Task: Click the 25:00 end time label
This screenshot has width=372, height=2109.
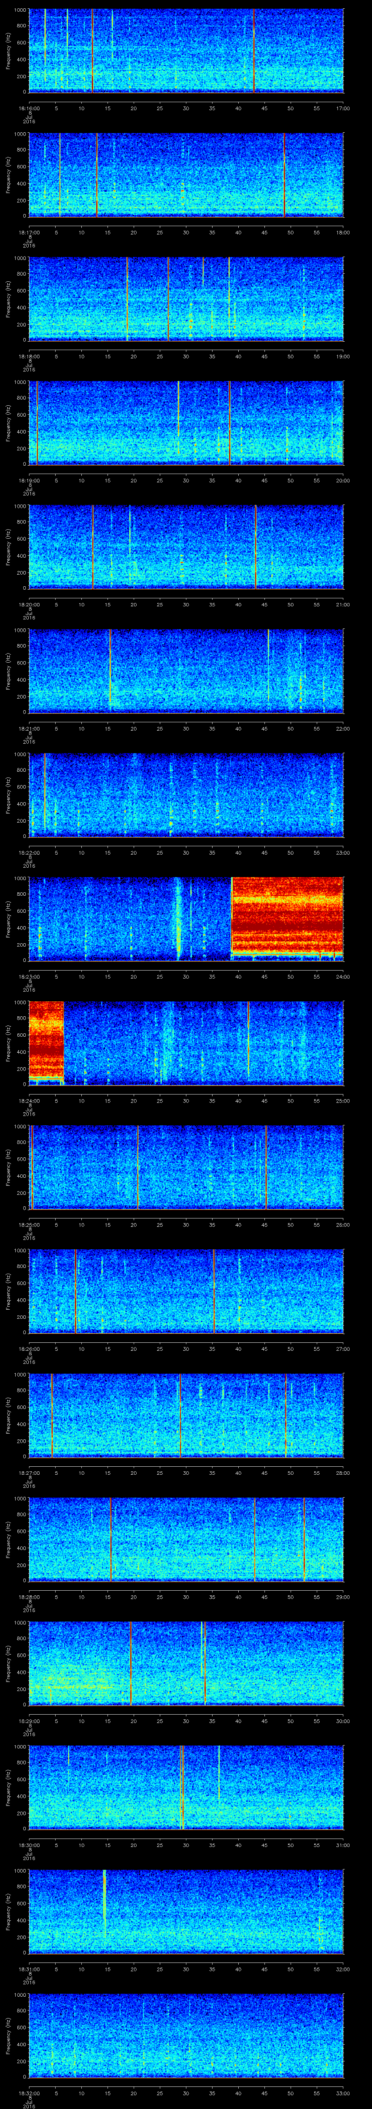Action: click(x=343, y=1100)
